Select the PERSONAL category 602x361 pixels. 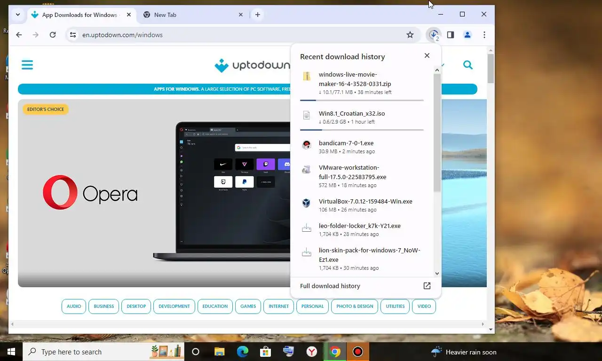point(313,306)
